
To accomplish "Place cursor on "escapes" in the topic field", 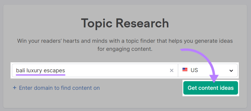I will (x=56, y=70).
